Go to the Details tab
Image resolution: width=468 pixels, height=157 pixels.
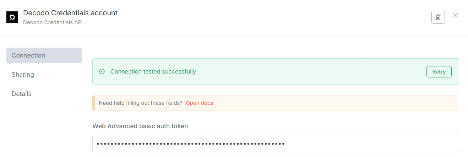(x=22, y=94)
